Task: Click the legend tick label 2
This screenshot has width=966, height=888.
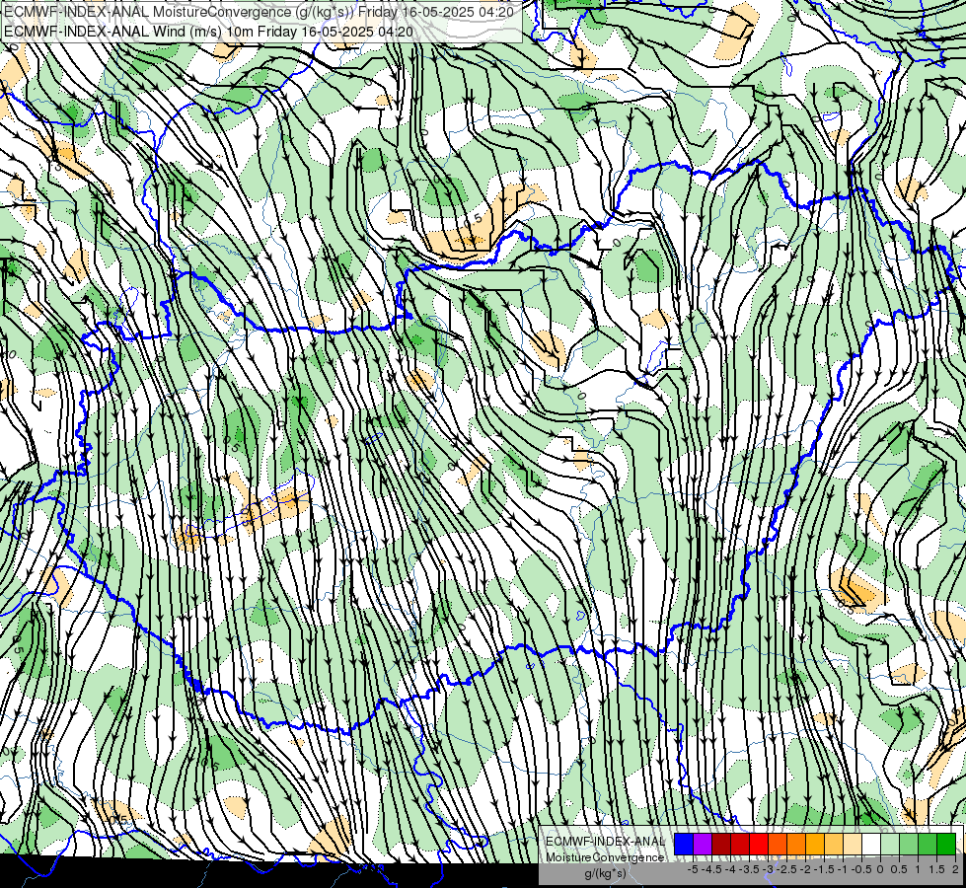Action: click(955, 869)
